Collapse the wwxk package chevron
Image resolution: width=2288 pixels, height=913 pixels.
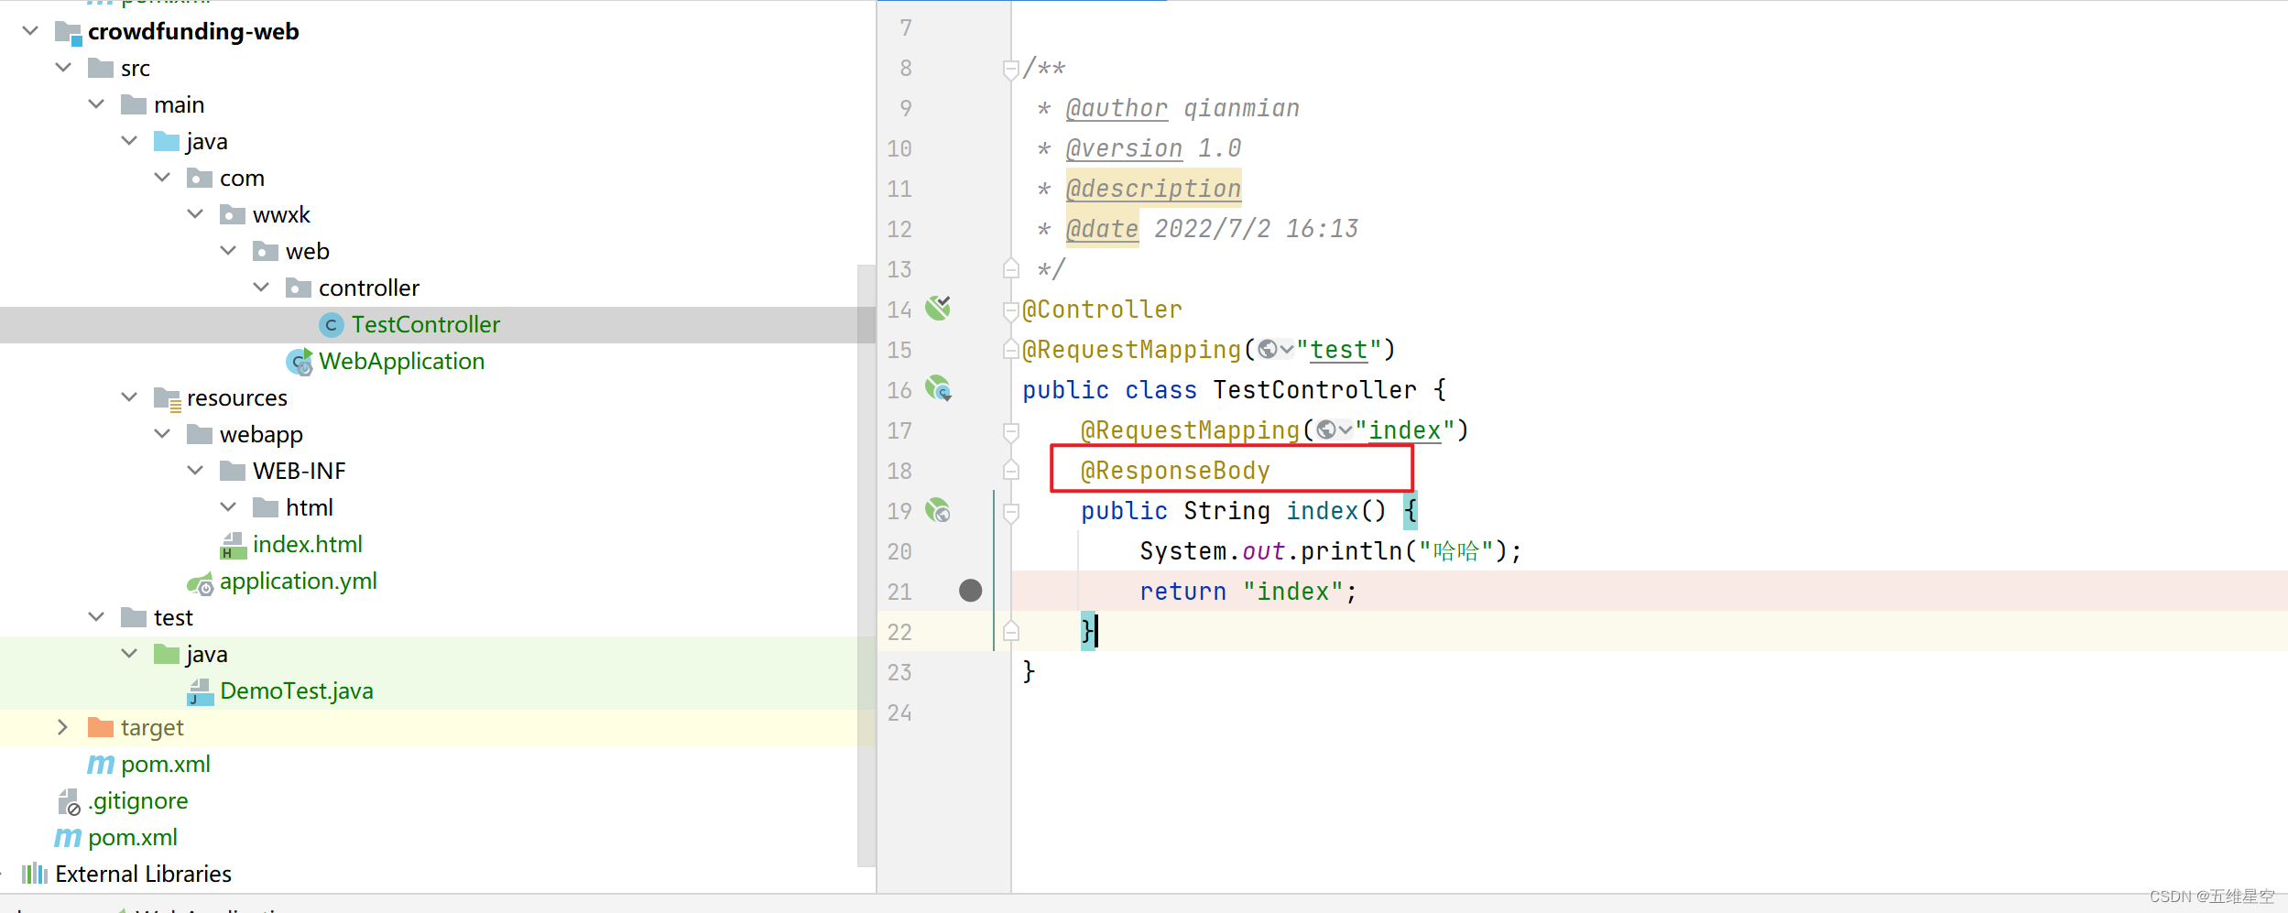click(x=195, y=214)
